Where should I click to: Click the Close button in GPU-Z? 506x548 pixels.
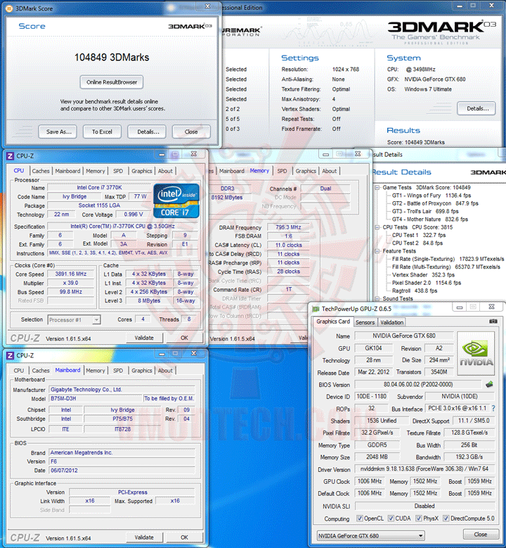[x=481, y=535]
